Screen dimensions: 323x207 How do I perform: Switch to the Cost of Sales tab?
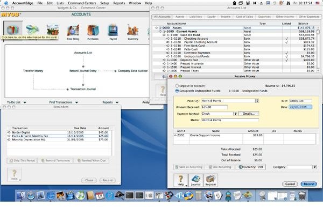click(244, 17)
